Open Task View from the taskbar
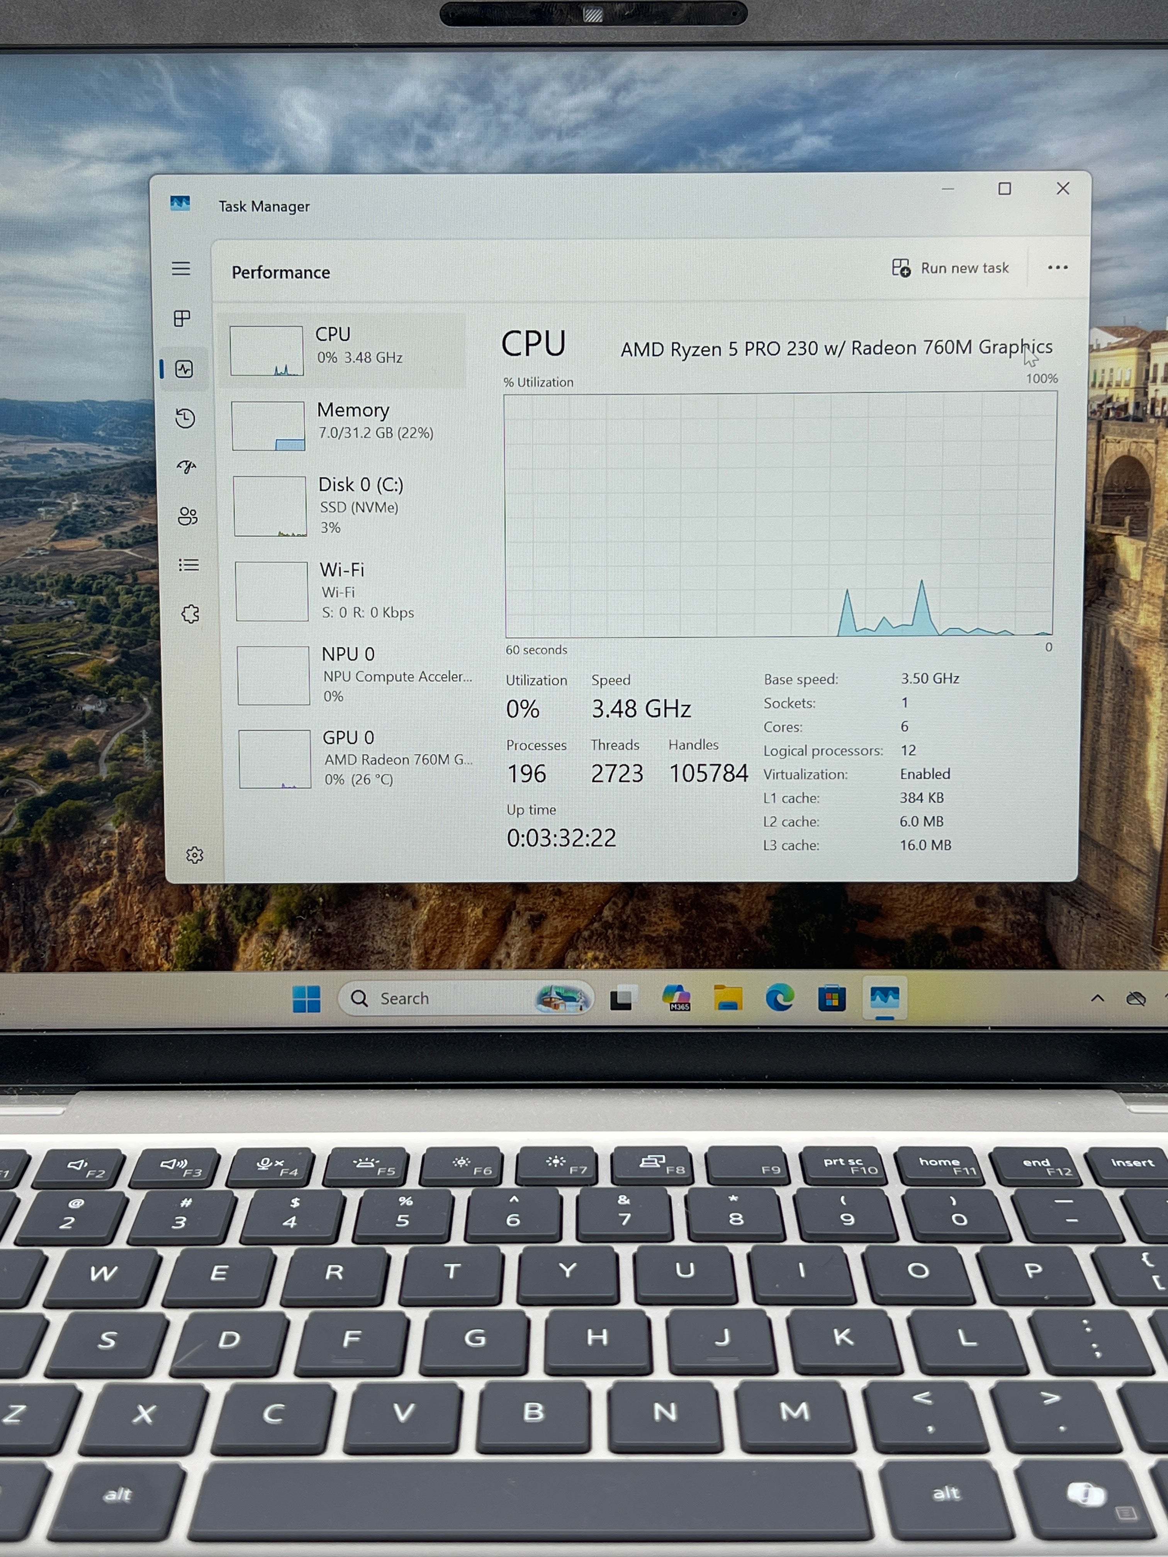Viewport: 1168px width, 1557px height. (x=623, y=999)
